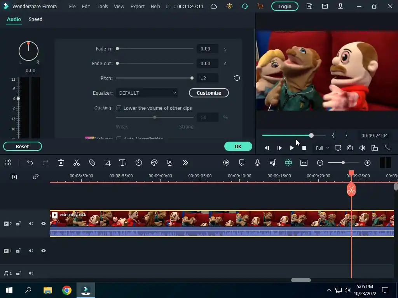Enable Lower the volume of other clips
This screenshot has width=398, height=298.
click(119, 108)
